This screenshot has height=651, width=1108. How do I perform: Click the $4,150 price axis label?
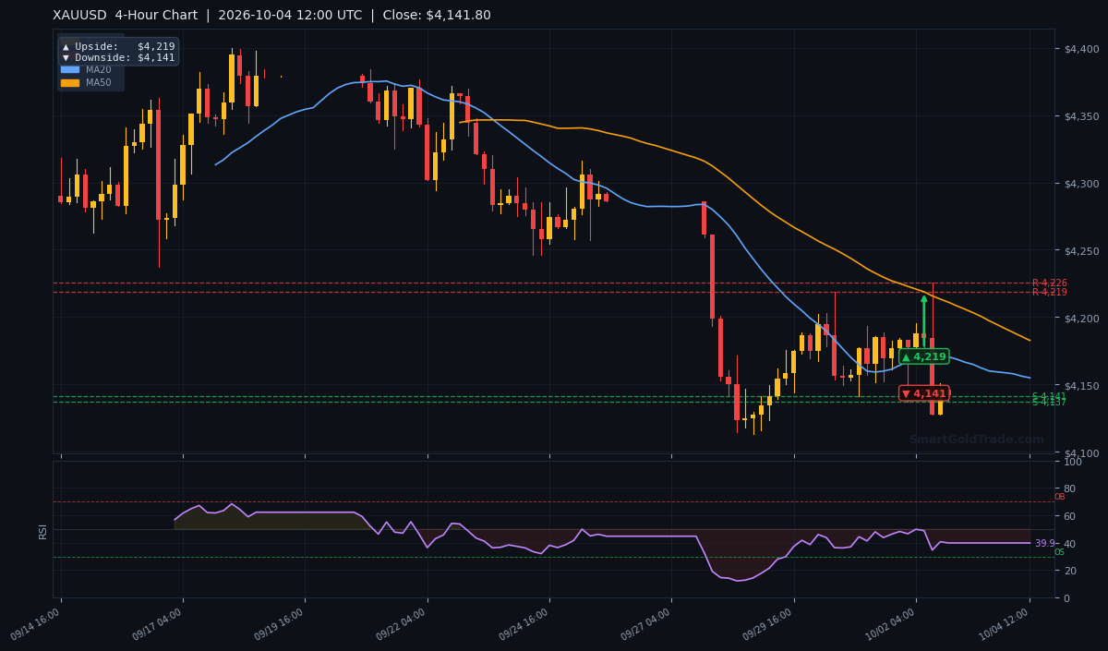coord(1081,386)
